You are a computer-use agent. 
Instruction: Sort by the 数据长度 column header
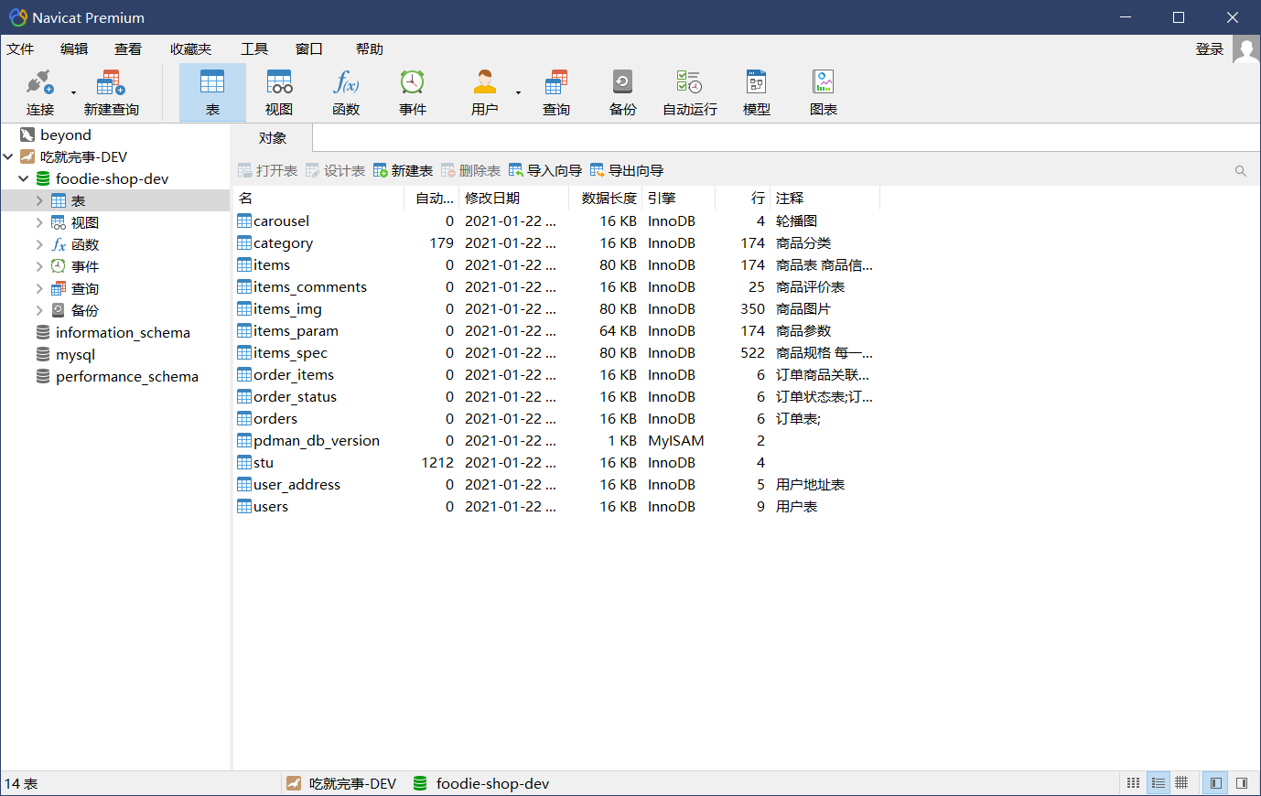(605, 198)
